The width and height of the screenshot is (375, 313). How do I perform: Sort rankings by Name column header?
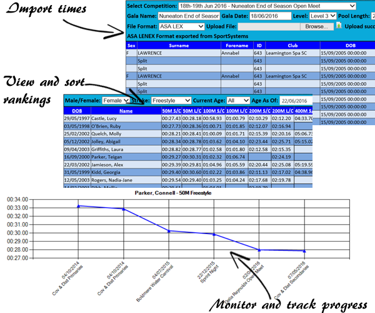126,111
